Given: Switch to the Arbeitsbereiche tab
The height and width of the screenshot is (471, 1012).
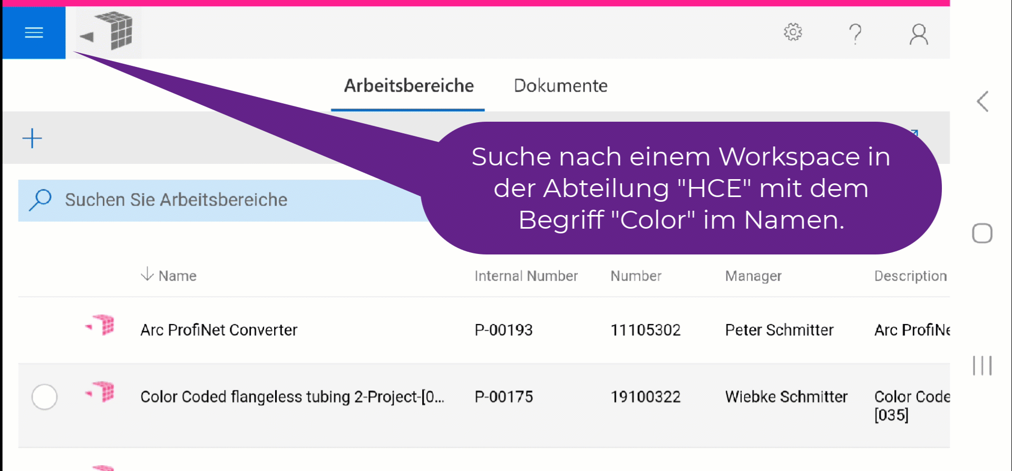Looking at the screenshot, I should 408,86.
